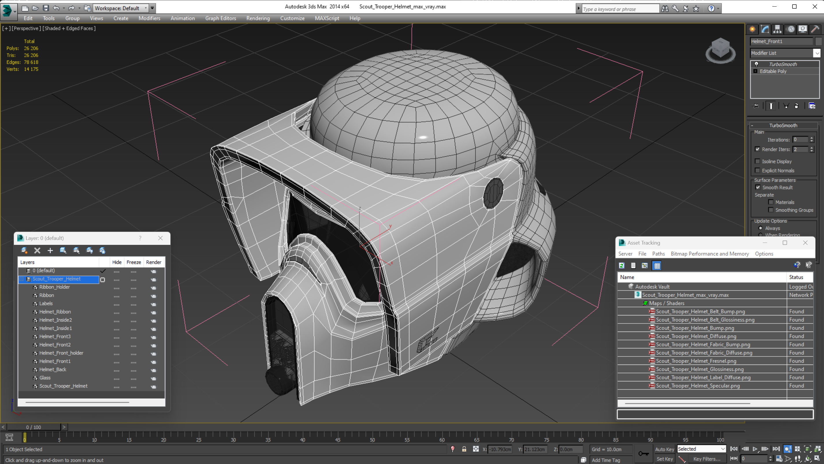Toggle the selection lock padlock icon
The height and width of the screenshot is (464, 824).
pyautogui.click(x=464, y=449)
